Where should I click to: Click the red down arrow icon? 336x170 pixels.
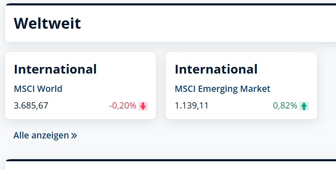(143, 106)
